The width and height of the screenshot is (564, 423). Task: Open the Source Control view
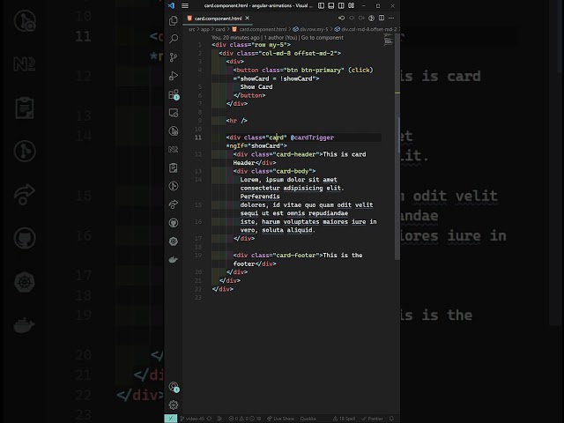coord(174,57)
